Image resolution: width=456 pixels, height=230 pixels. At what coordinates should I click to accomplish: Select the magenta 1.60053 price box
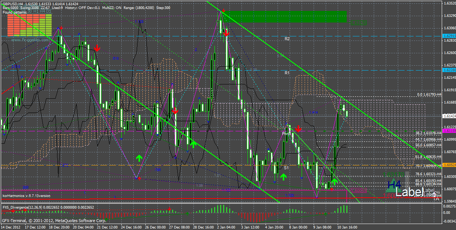356,191
